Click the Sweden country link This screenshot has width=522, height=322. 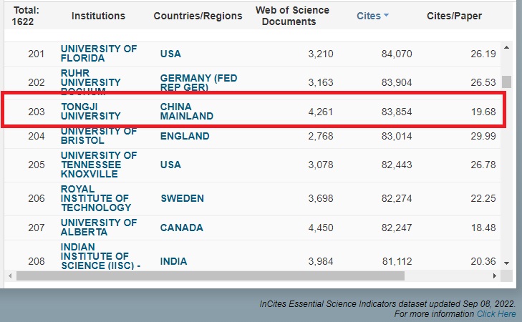click(182, 198)
